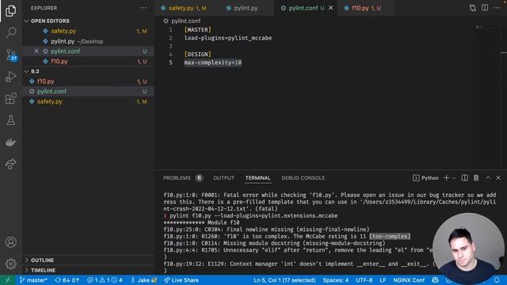Open errors and warnings status item
The image size is (507, 285).
[x=105, y=280]
